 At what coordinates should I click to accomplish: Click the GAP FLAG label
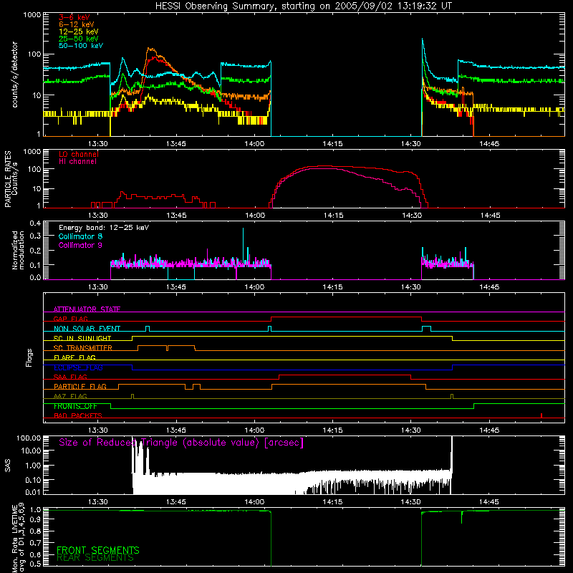pyautogui.click(x=70, y=319)
